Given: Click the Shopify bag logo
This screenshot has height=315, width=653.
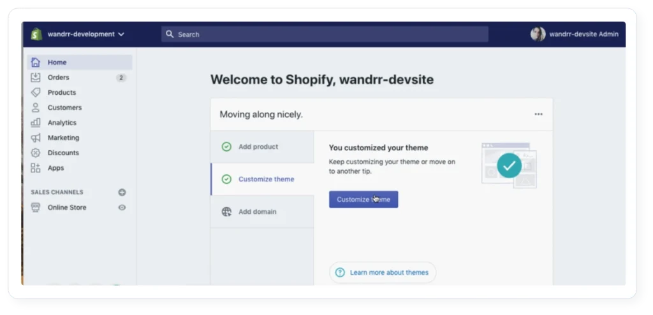Looking at the screenshot, I should point(36,34).
